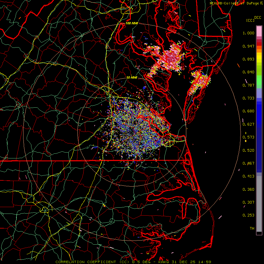Select the 0.253 scale value

248,215
